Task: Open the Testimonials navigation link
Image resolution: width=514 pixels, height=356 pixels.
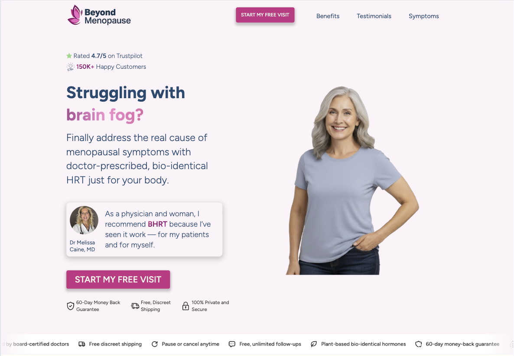Action: pyautogui.click(x=374, y=16)
